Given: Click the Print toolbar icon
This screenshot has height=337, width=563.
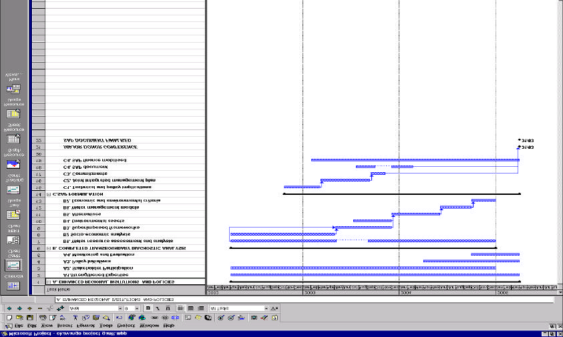Looking at the screenshot, I should 43,318.
